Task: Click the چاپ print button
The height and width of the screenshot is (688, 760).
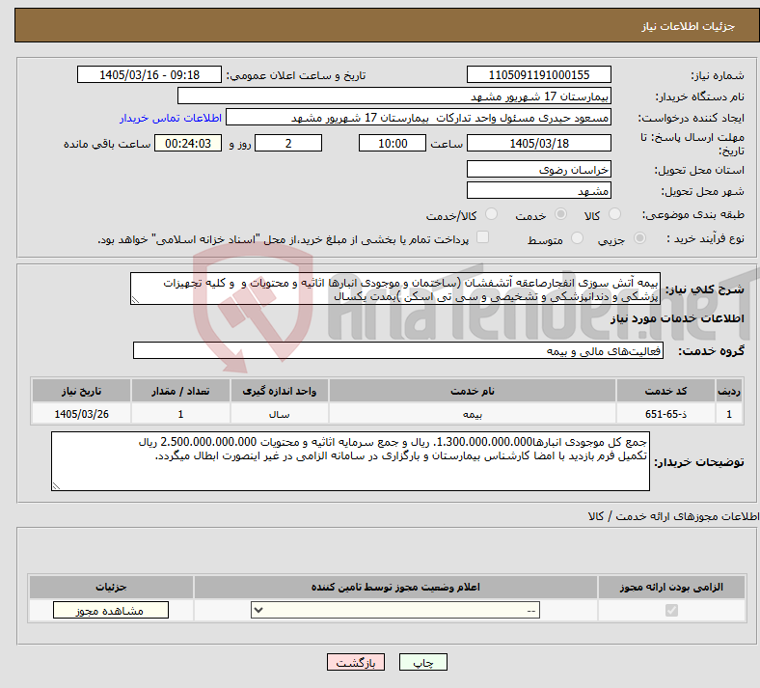Action: [x=423, y=662]
